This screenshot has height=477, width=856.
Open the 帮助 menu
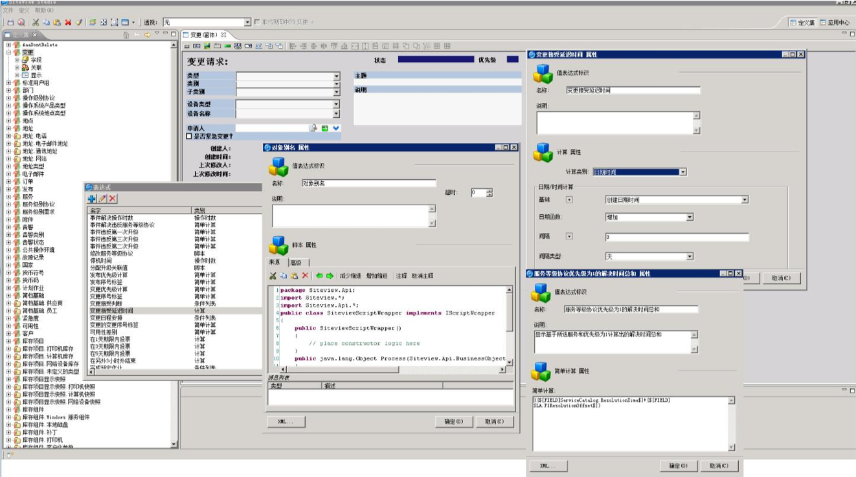pyautogui.click(x=44, y=10)
